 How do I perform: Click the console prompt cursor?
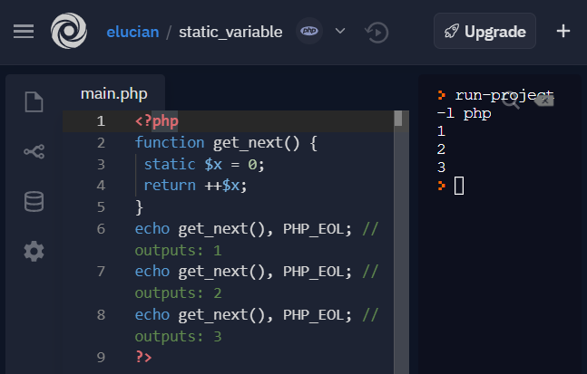[459, 186]
